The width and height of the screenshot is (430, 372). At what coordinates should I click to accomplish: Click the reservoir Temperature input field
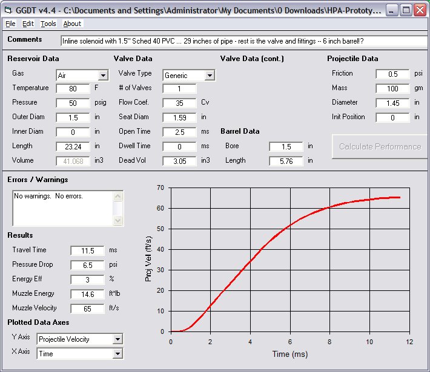(73, 88)
